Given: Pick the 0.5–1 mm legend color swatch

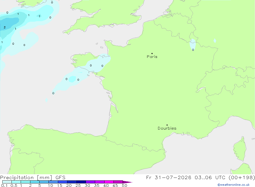Looking at the screenshot, I should tap(16, 182).
